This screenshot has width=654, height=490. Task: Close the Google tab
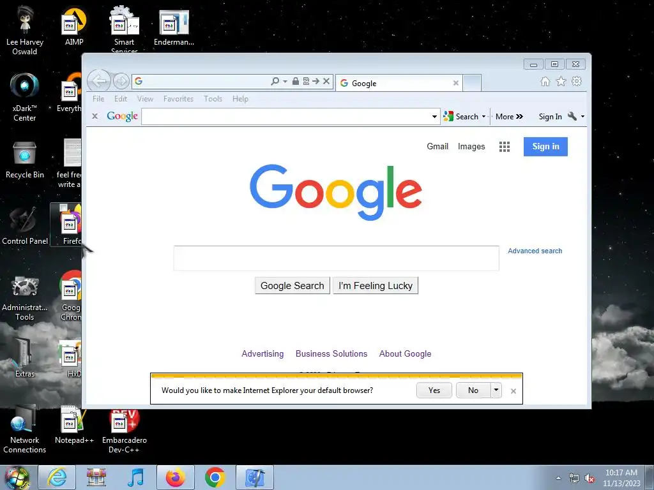[x=456, y=84]
